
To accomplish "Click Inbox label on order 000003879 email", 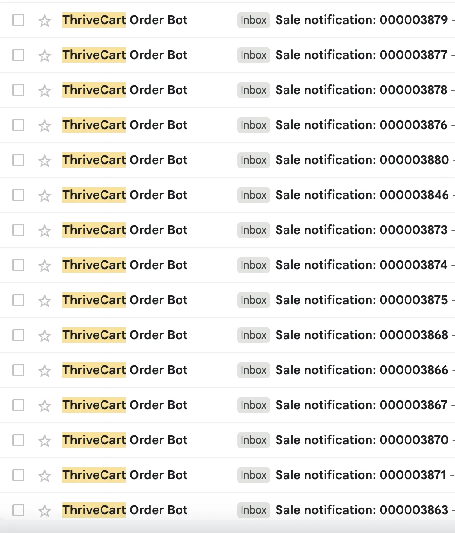I will (253, 20).
